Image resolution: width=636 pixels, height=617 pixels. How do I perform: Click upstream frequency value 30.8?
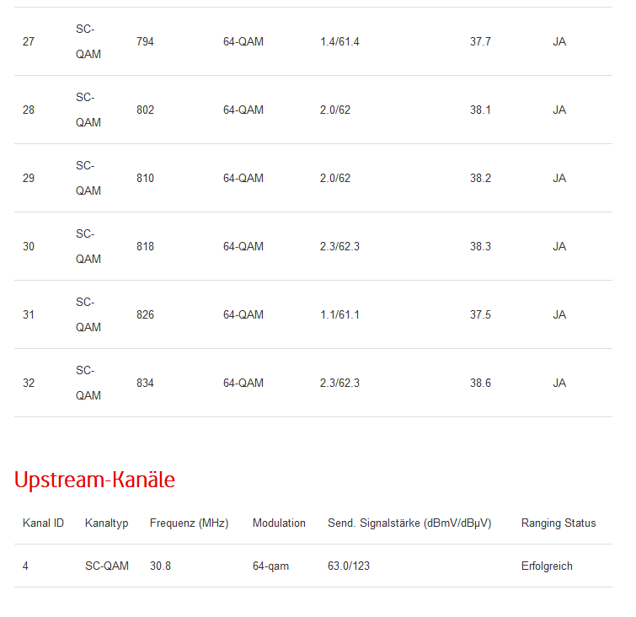coord(160,566)
